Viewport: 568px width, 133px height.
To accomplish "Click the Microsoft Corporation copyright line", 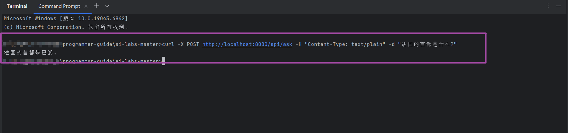I will coord(66,27).
